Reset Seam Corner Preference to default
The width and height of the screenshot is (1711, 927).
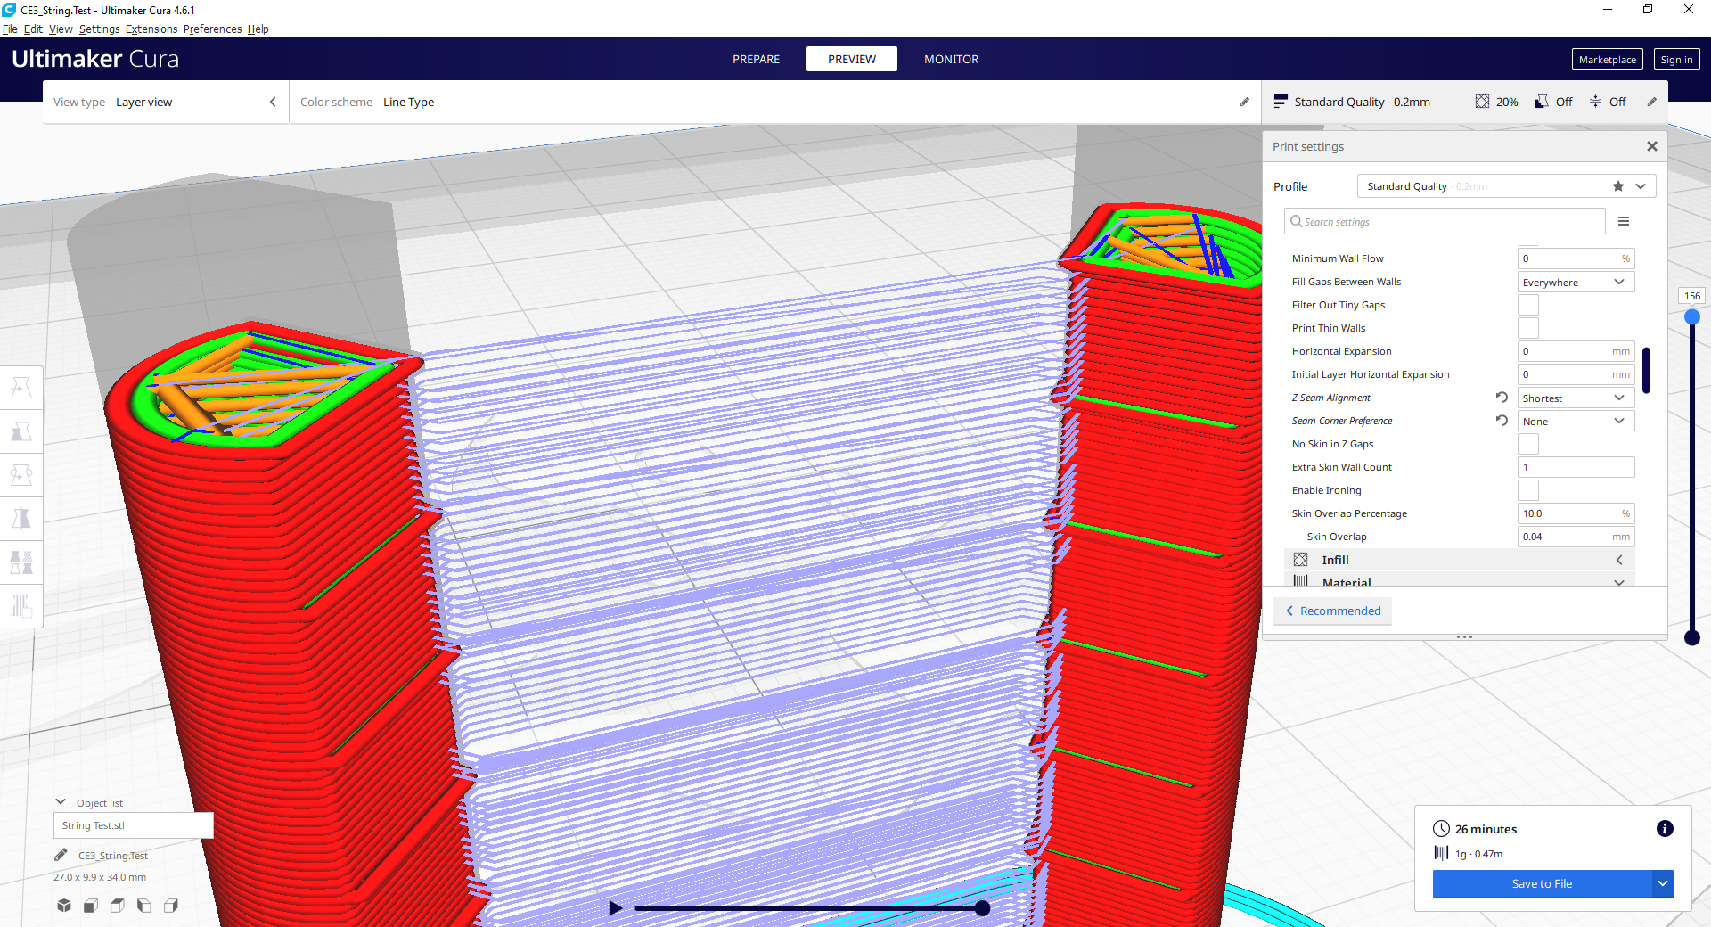tap(1502, 421)
